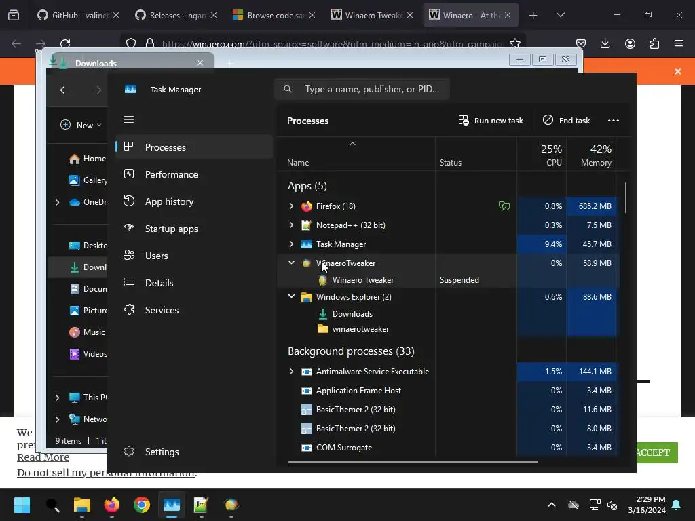The image size is (695, 521).
Task: Expand the OneDrive tree node
Action: point(57,202)
